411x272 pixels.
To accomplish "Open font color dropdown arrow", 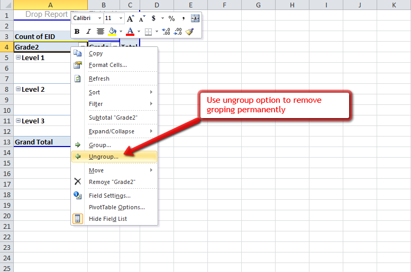I will click(x=139, y=32).
